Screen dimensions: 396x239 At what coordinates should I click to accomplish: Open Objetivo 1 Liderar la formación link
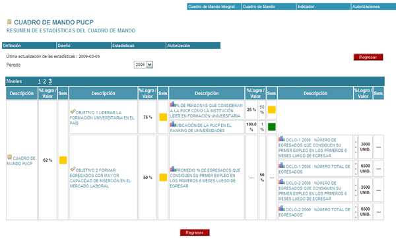[x=102, y=118]
